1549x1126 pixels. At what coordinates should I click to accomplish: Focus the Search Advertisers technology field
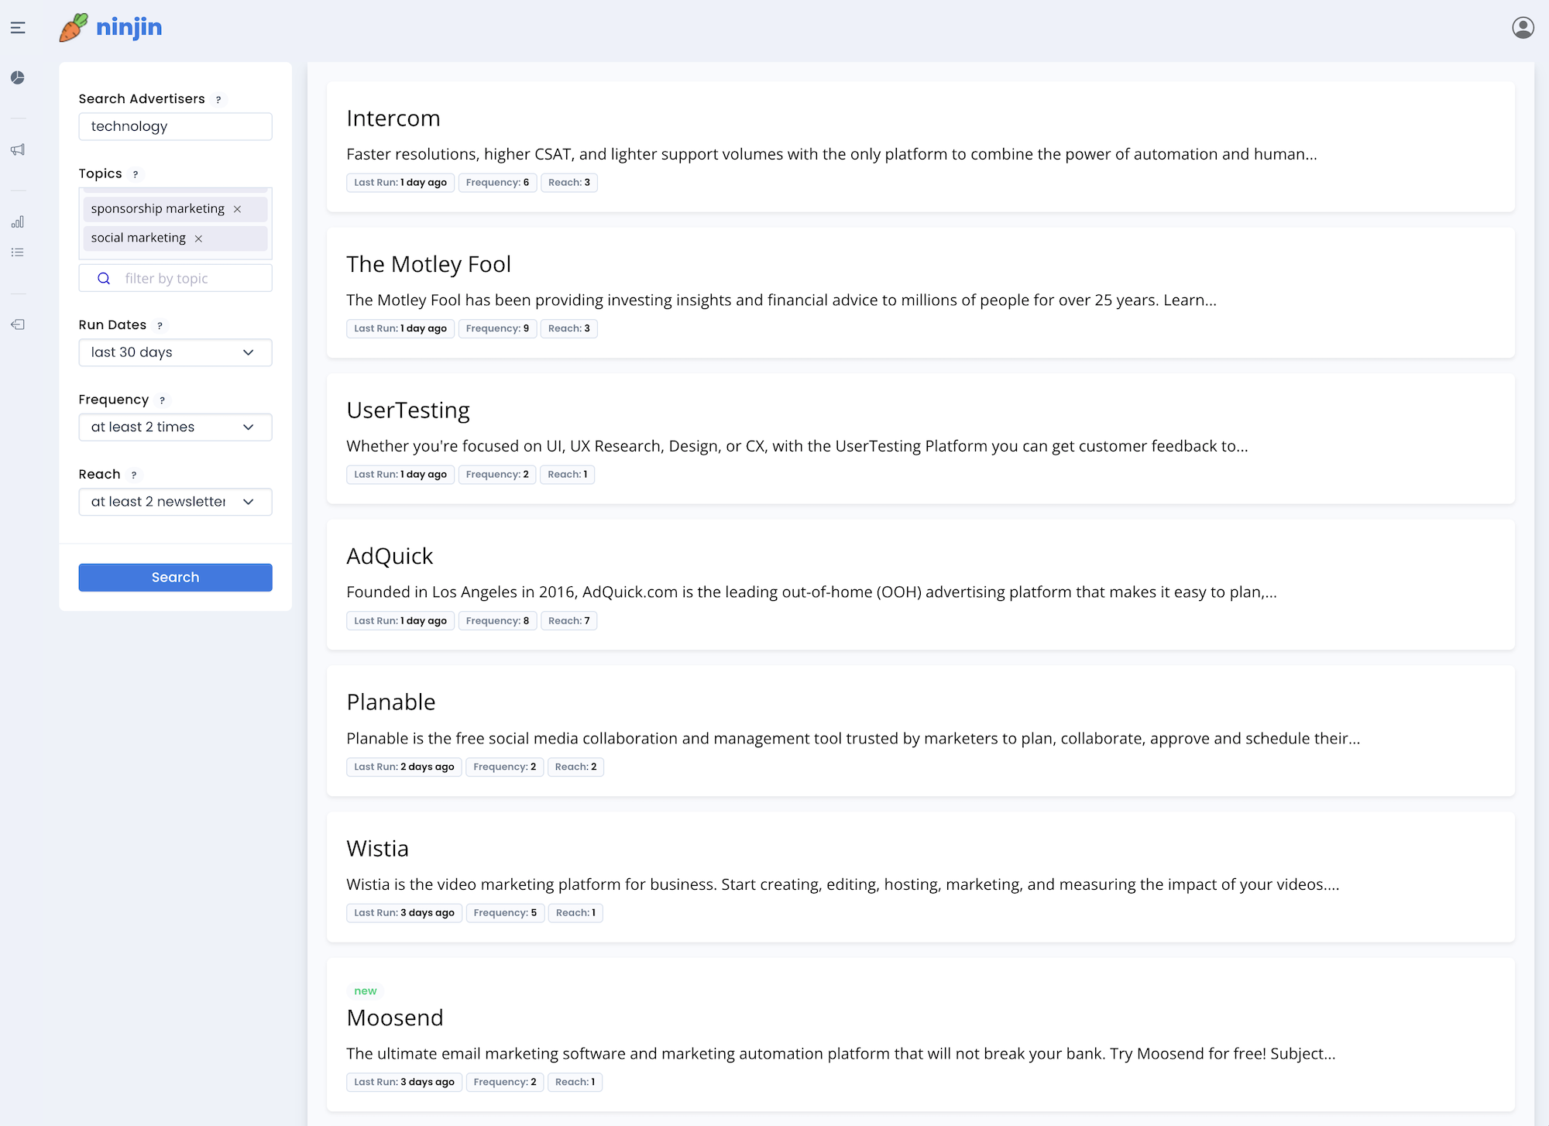(175, 126)
